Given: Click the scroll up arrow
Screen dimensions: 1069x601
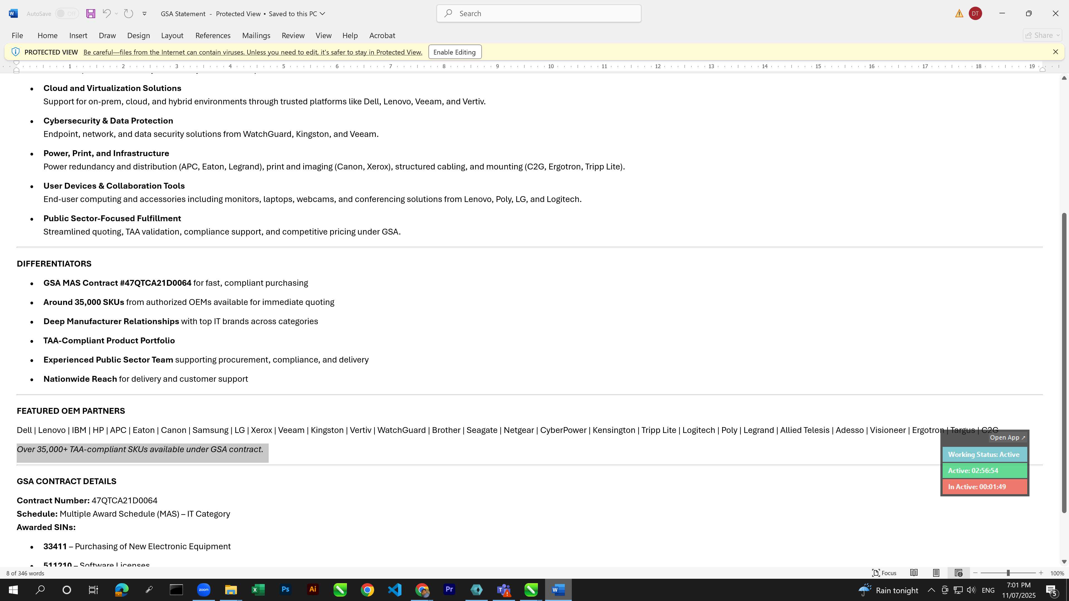Looking at the screenshot, I should coord(1064,78).
